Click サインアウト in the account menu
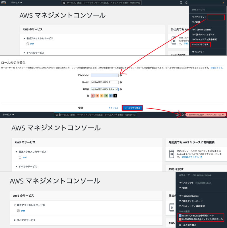The image size is (227, 228). coord(198,52)
